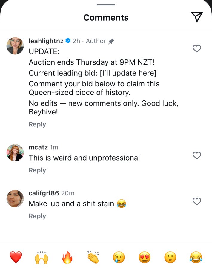Like mcatz's comment with heart

tap(197, 155)
